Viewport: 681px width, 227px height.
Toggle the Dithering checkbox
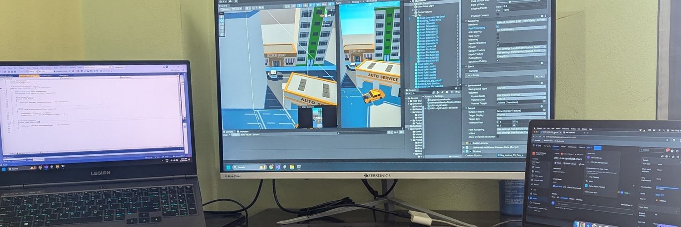498,38
